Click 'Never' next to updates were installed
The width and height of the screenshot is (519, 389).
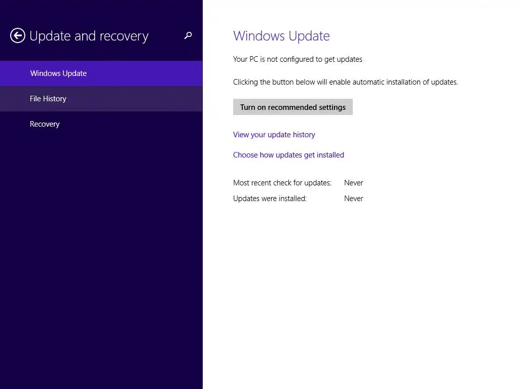[x=353, y=199]
